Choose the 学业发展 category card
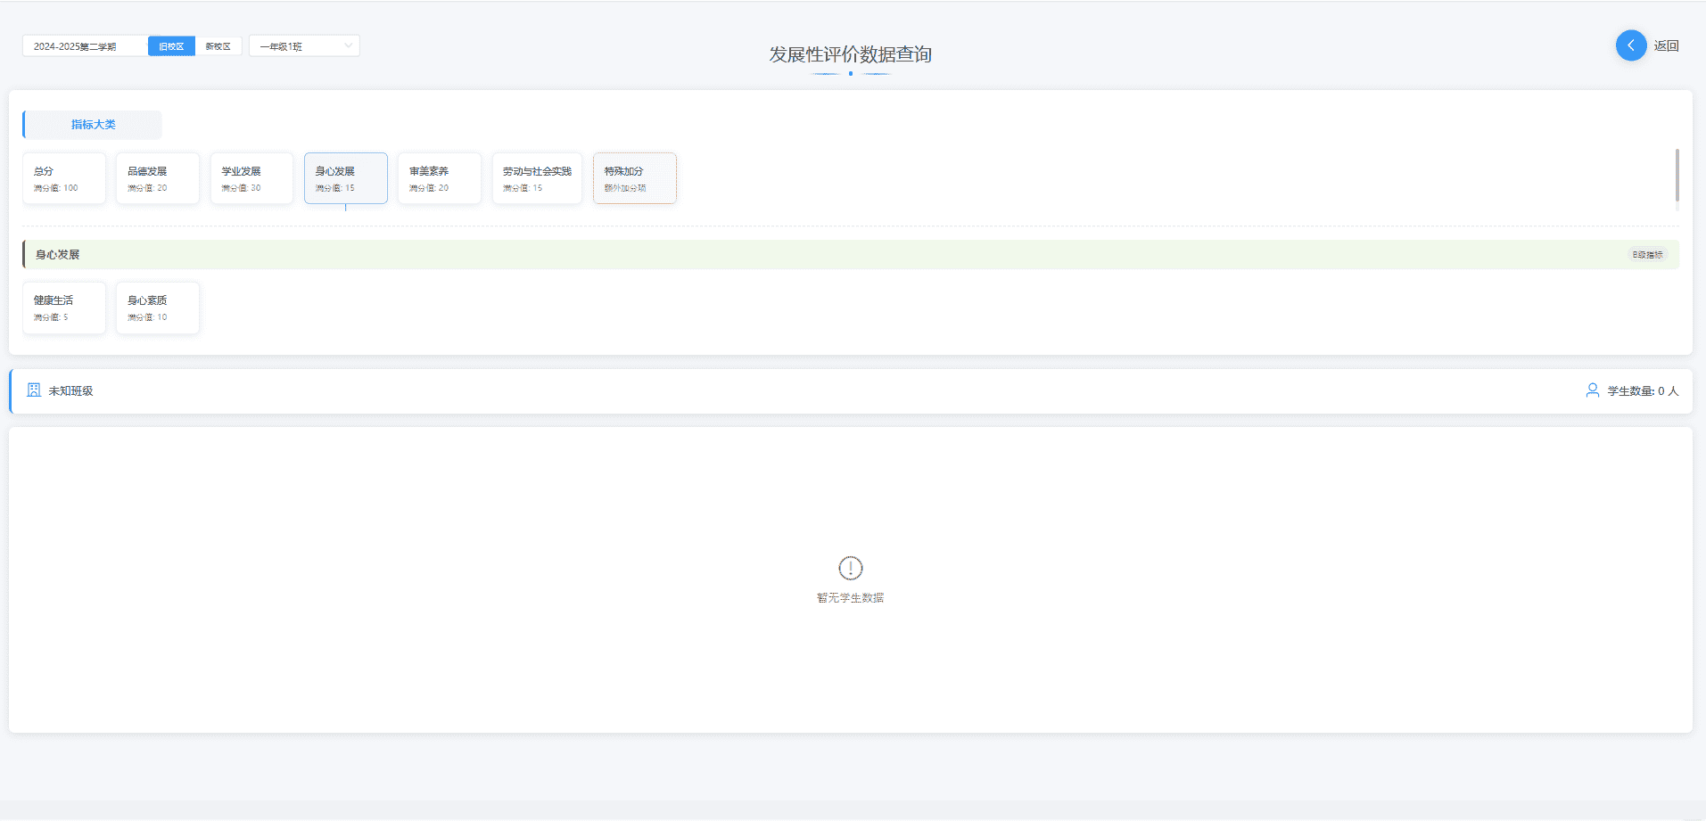 coord(251,178)
